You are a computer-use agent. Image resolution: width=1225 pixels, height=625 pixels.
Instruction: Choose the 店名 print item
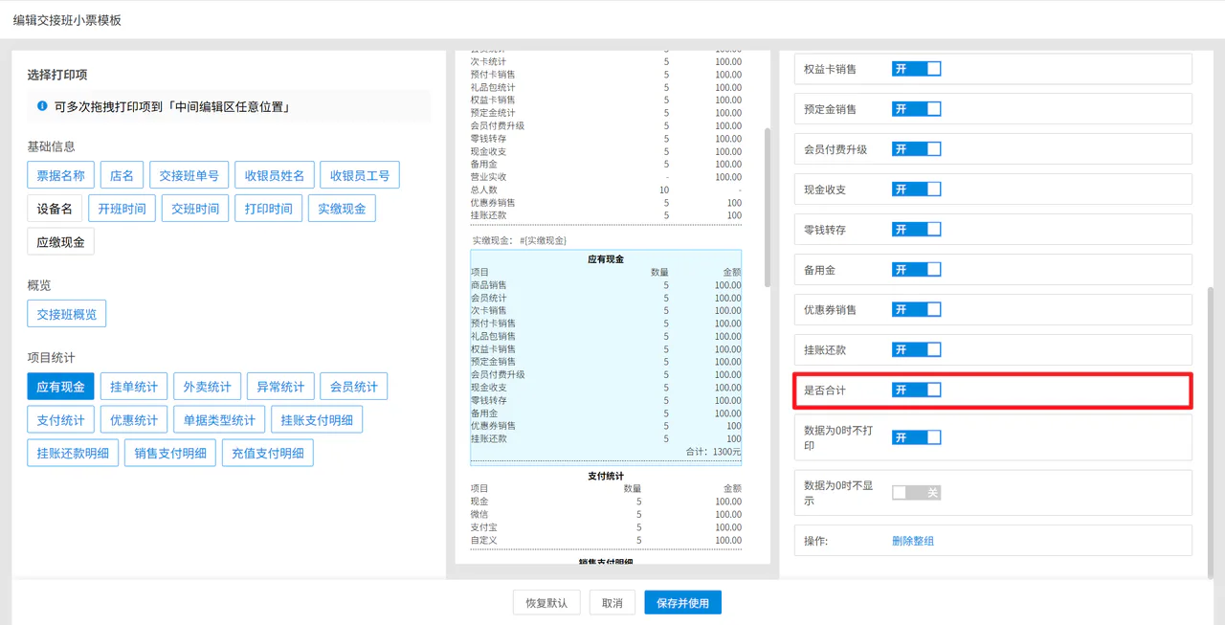click(122, 175)
